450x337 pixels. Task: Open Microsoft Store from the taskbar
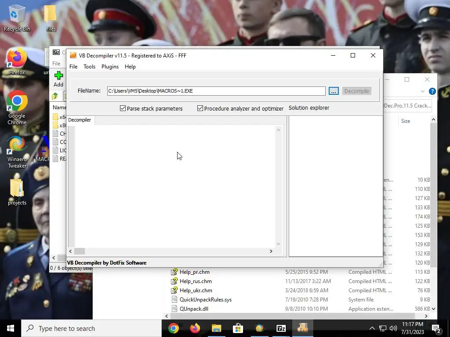pos(238,328)
